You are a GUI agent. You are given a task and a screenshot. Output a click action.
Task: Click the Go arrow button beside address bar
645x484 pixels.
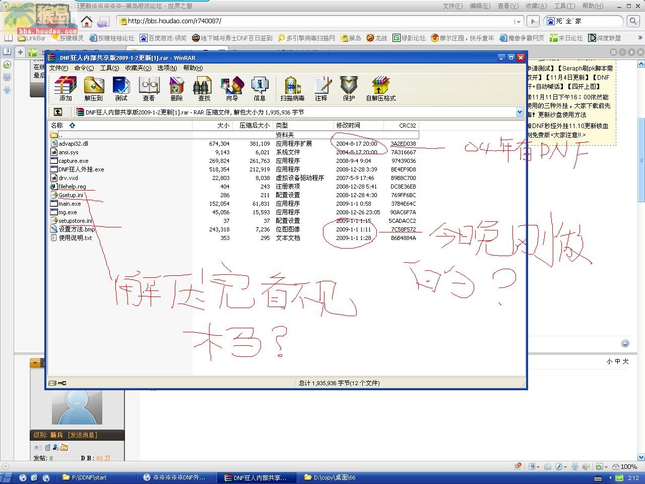[x=533, y=21]
